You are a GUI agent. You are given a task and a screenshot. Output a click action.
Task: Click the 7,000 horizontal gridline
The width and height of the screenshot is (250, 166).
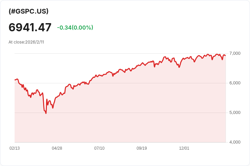[x=120, y=54]
